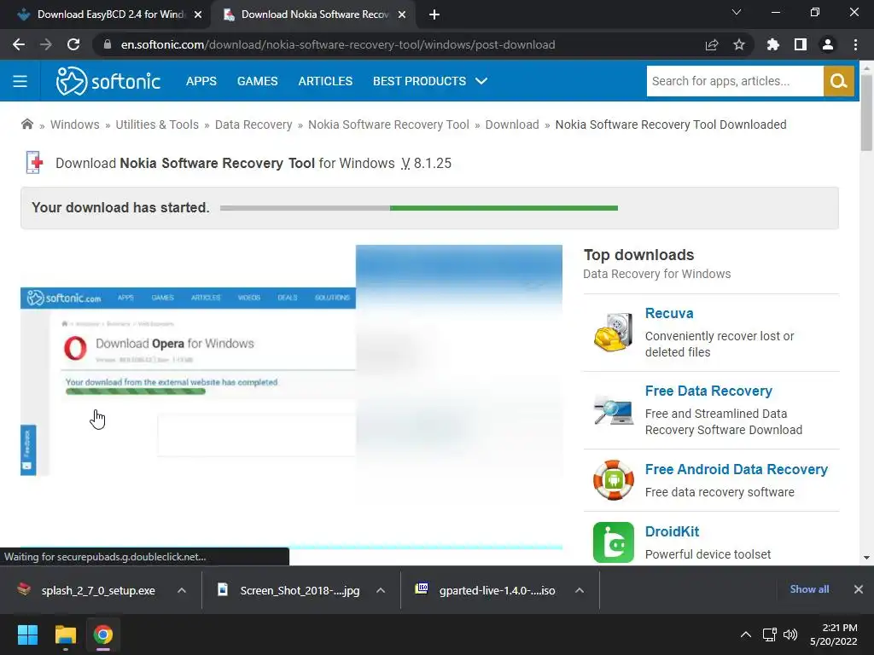This screenshot has height=655, width=874.
Task: Open the ARTICLES menu
Action: coord(325,81)
